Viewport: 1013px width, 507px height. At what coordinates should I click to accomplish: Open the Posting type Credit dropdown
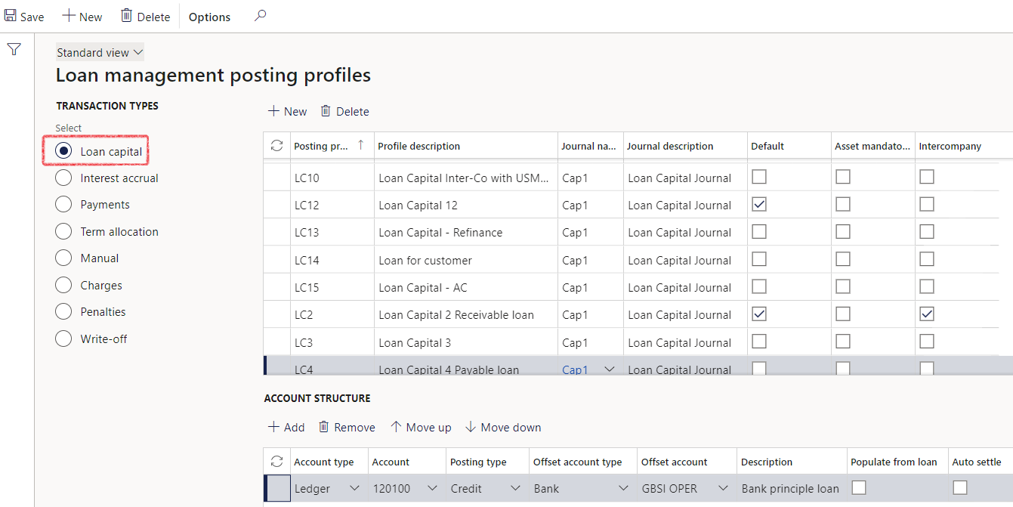515,489
